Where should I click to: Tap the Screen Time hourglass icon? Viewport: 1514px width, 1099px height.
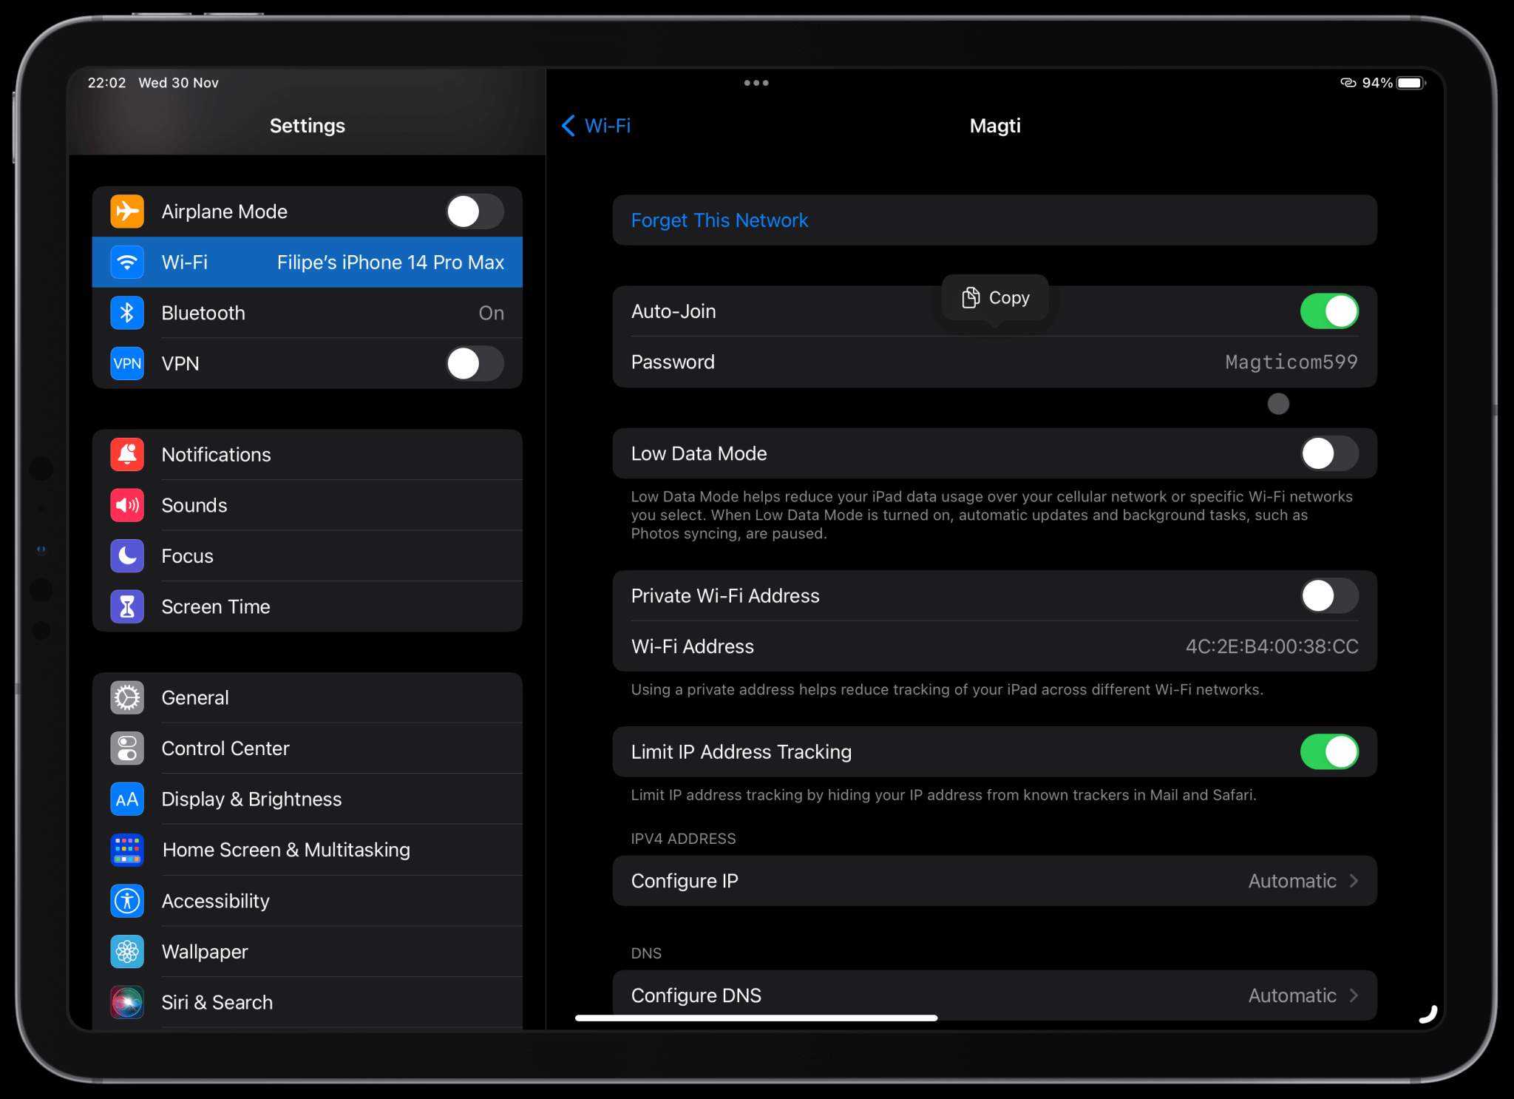(127, 606)
